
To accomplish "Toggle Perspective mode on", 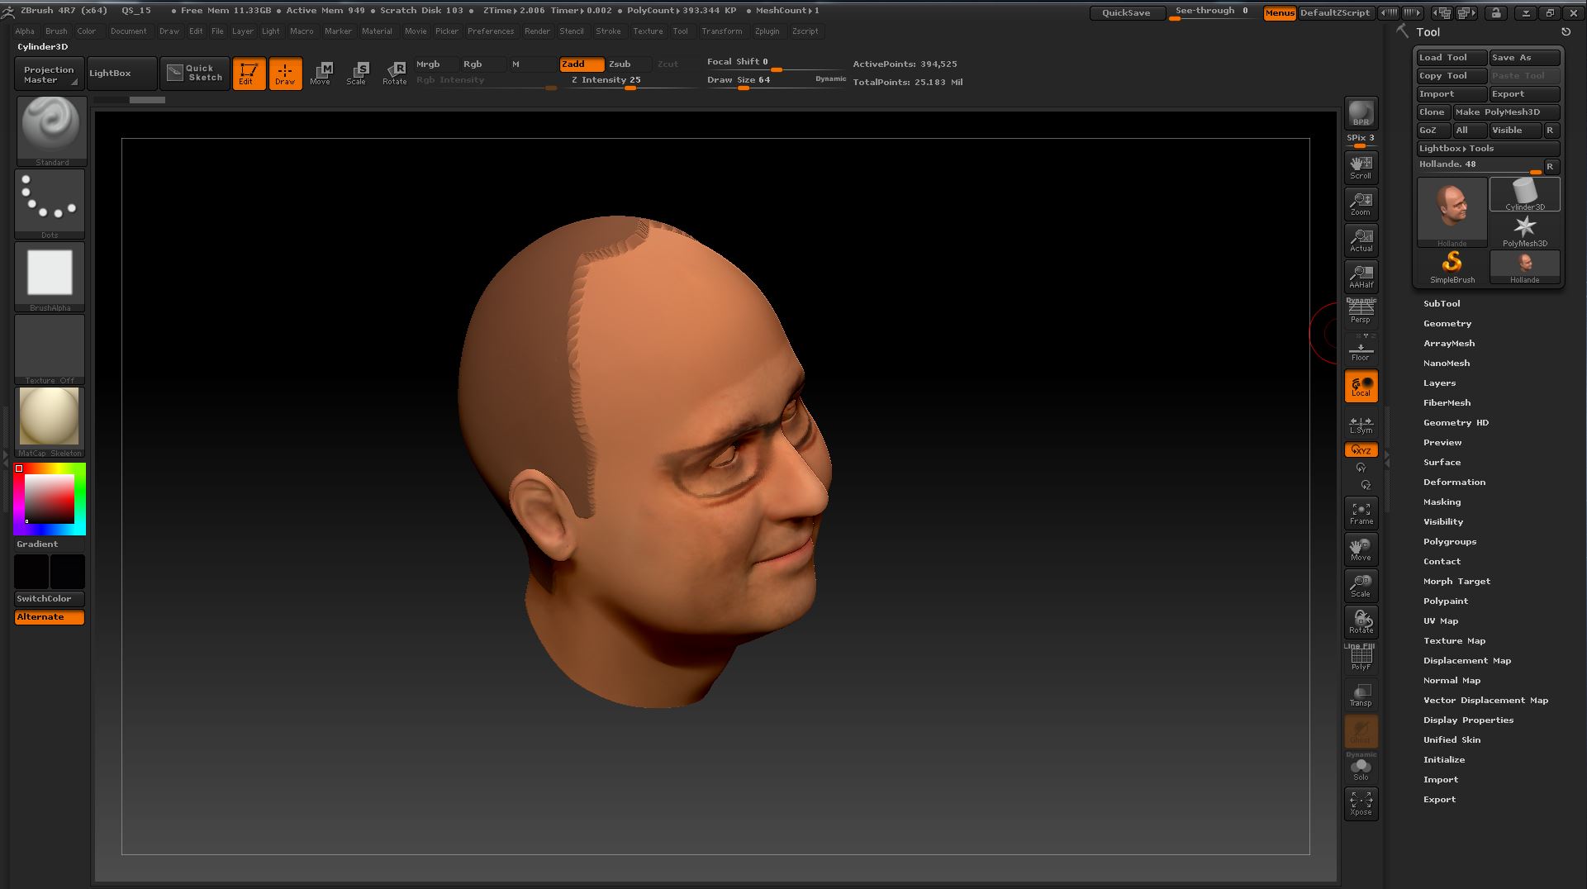I will coord(1361,312).
